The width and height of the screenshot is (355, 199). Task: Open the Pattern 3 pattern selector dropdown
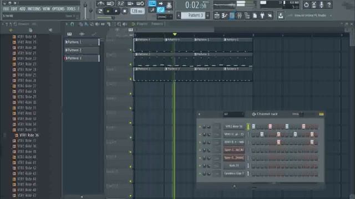[193, 15]
